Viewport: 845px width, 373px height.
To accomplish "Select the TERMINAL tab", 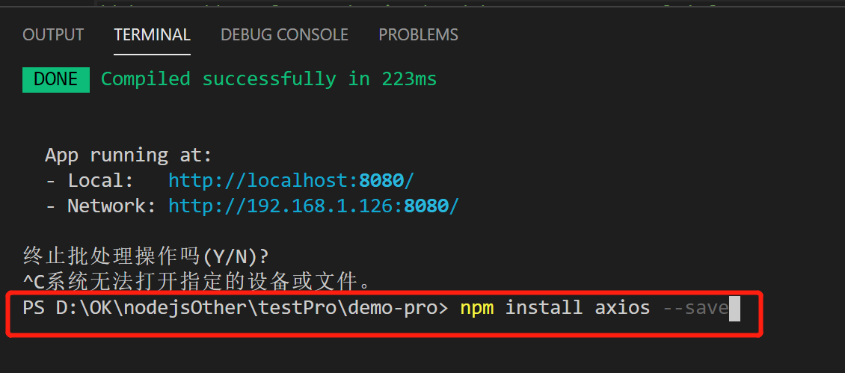I will 152,35.
